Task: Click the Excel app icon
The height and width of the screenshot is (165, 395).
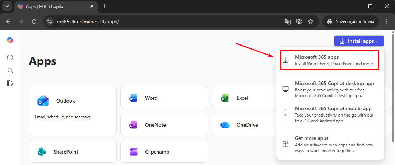Action: coord(224,98)
